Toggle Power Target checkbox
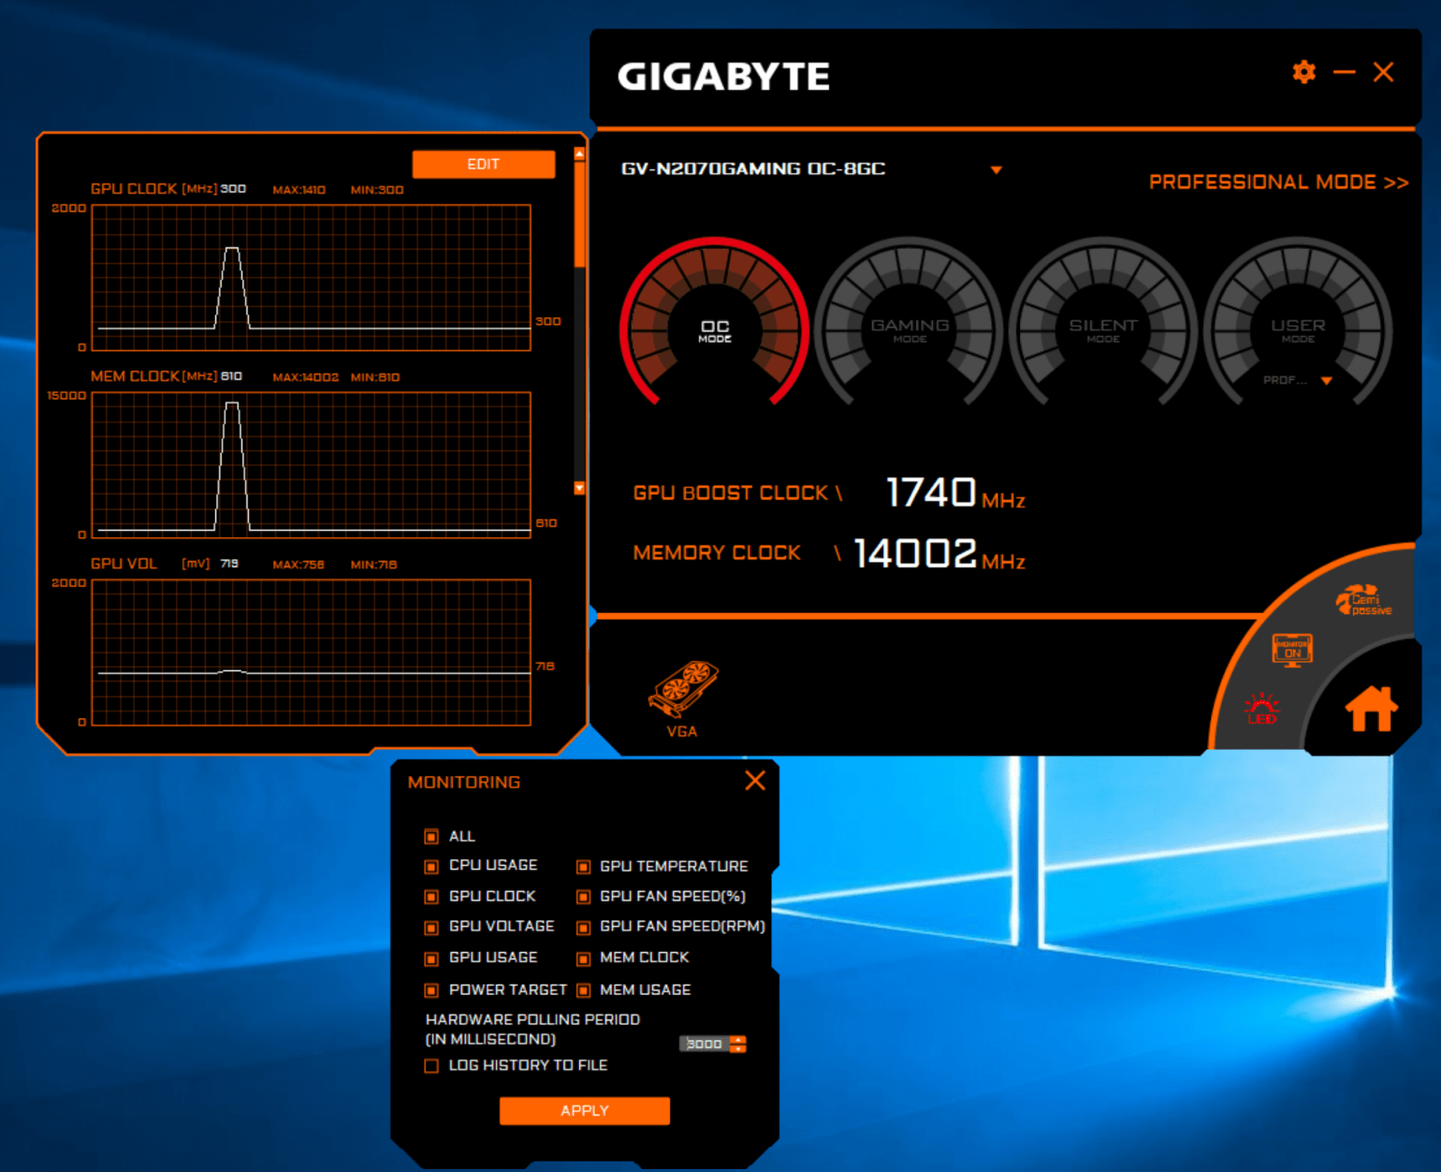This screenshot has width=1441, height=1172. (431, 990)
